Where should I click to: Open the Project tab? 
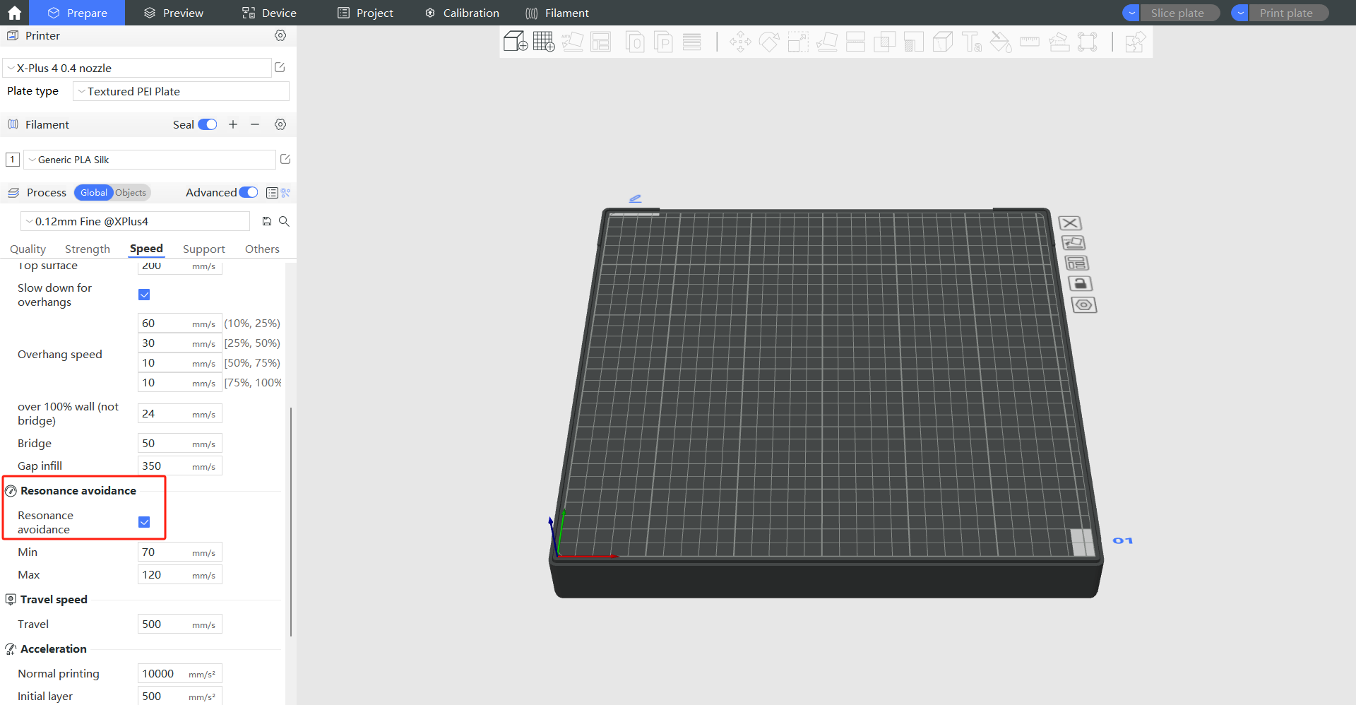point(365,13)
